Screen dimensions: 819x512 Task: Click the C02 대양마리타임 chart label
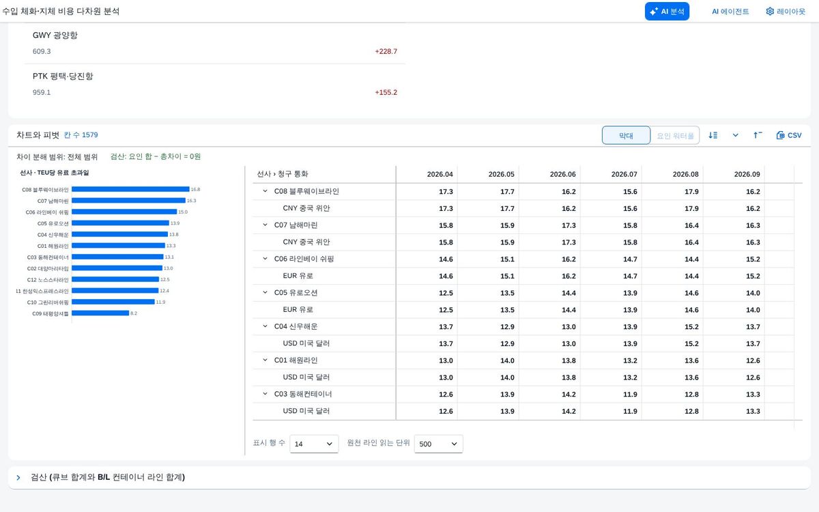[x=48, y=268]
